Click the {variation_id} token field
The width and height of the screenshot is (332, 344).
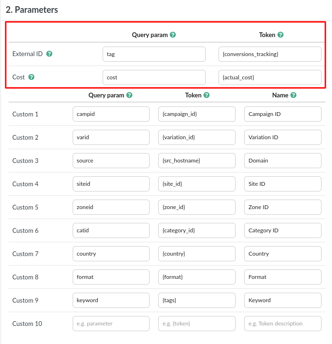pos(197,137)
